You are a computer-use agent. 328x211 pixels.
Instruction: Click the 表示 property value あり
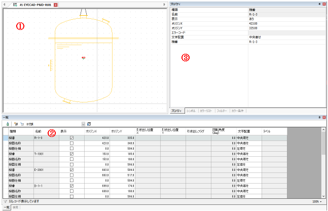pyautogui.click(x=287, y=19)
